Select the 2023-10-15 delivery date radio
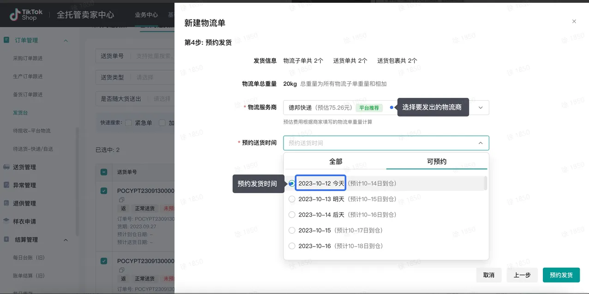This screenshot has height=294, width=589. 292,230
